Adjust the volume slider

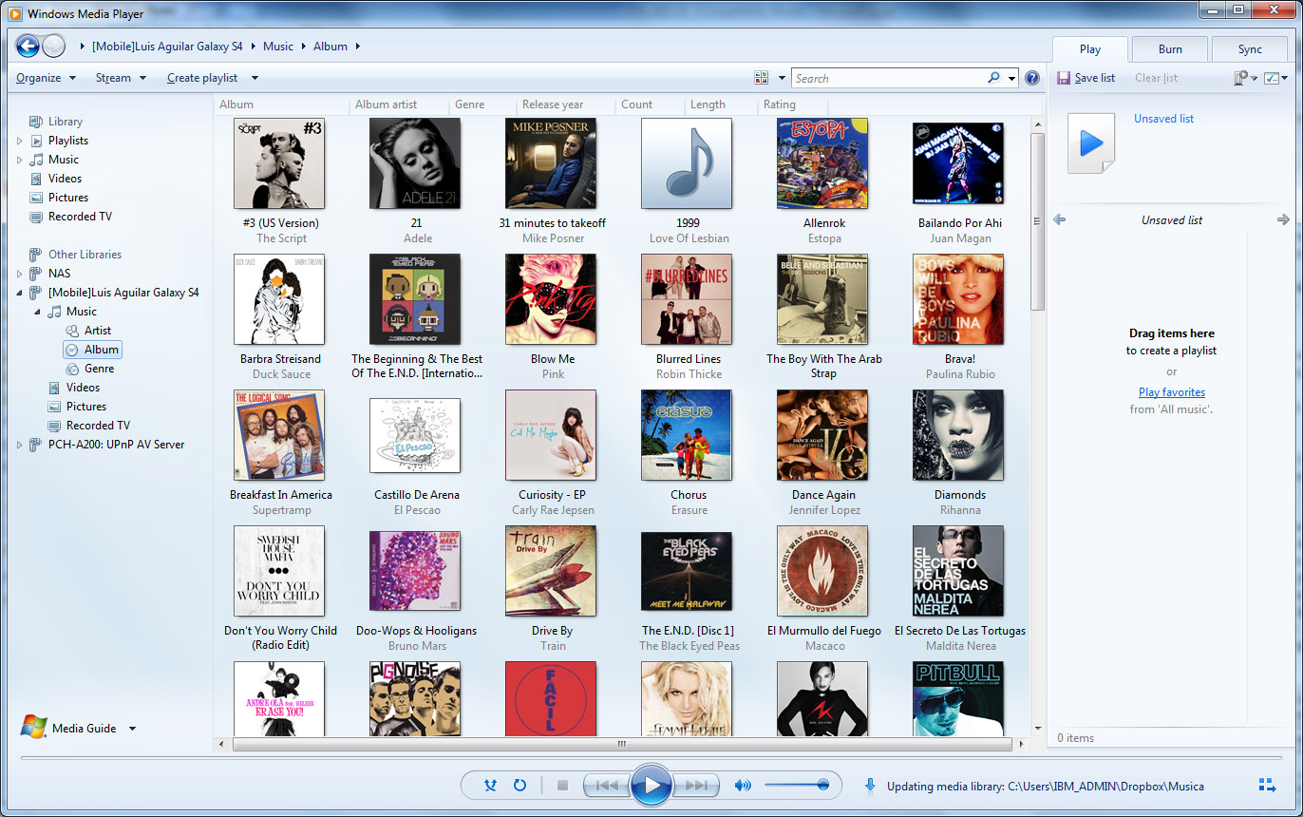797,785
